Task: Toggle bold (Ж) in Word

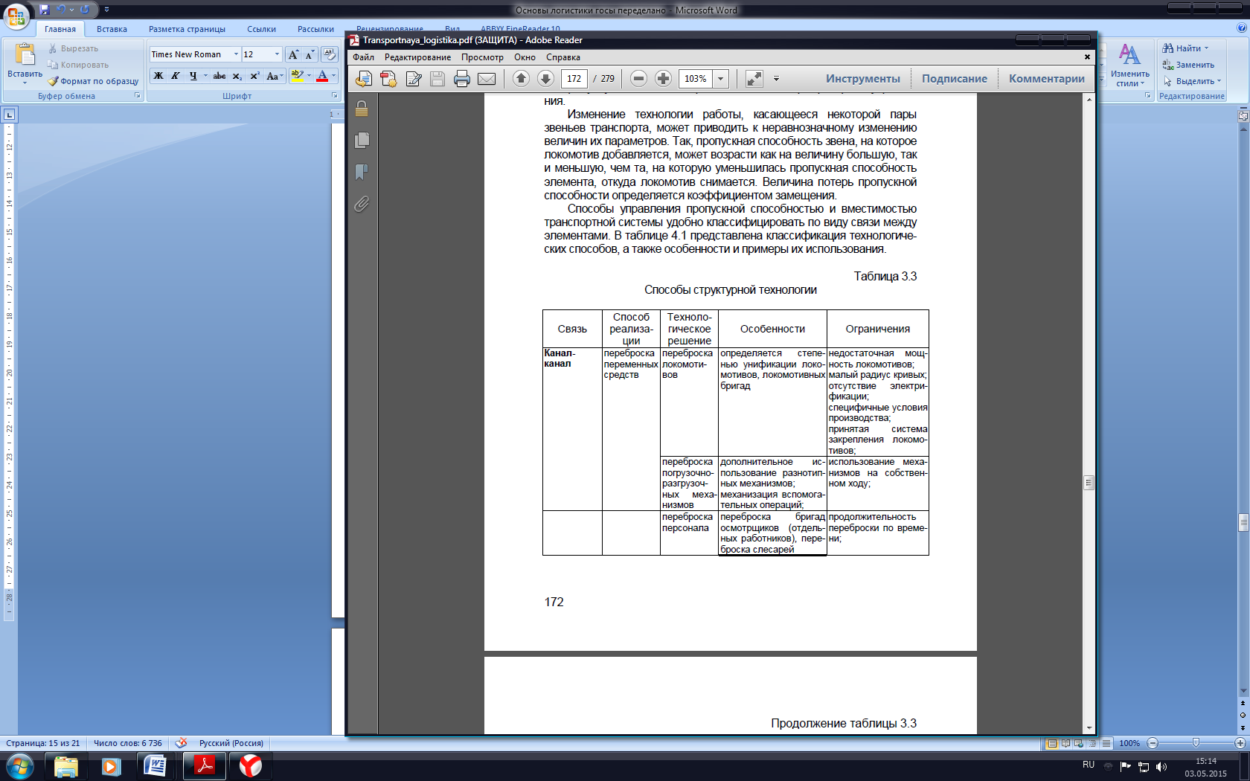Action: tap(158, 76)
